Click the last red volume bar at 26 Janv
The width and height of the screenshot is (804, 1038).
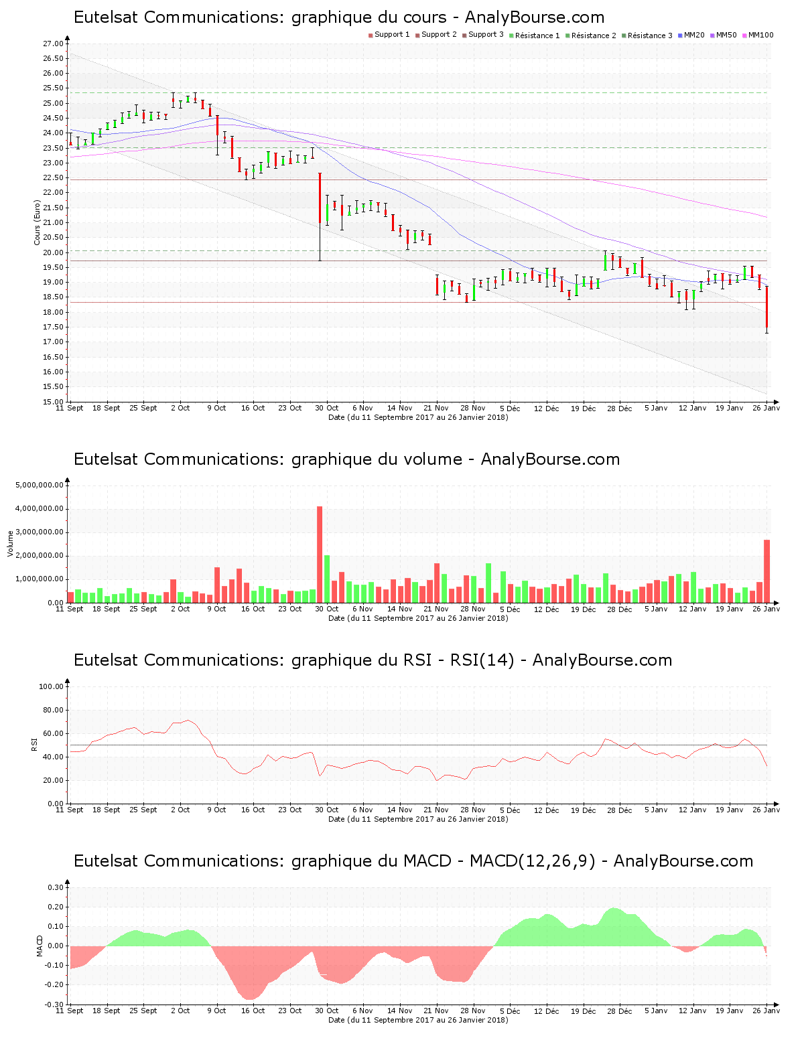767,571
